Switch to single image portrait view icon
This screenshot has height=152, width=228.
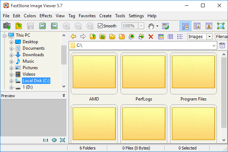[209, 26]
